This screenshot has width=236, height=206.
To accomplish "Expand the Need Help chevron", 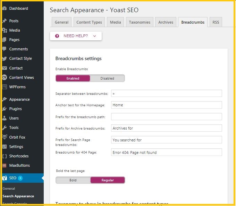I will (94, 36).
